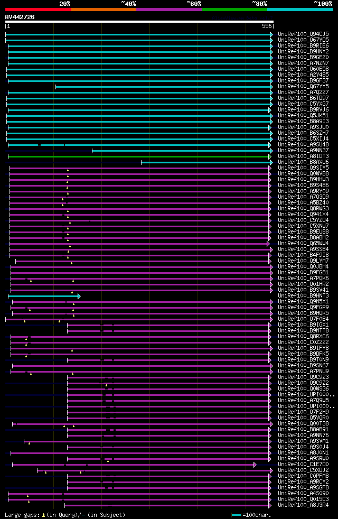
Task: Select label UniRef100_Q9LYM7
Action: coord(303,261)
